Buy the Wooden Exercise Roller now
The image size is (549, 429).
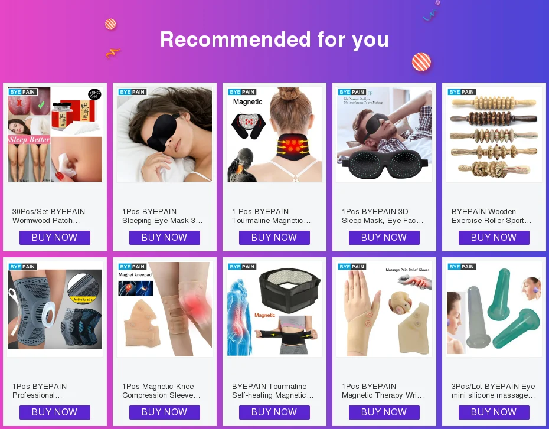(x=494, y=238)
